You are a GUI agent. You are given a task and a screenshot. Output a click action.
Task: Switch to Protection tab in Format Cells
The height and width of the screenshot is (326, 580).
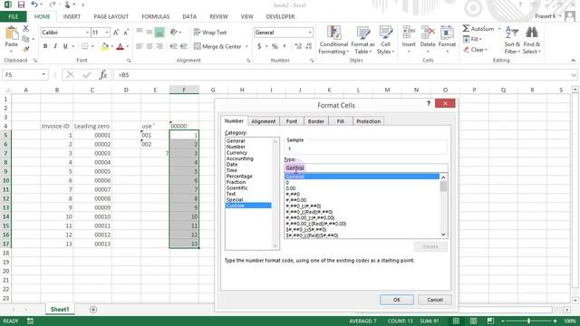(x=369, y=121)
